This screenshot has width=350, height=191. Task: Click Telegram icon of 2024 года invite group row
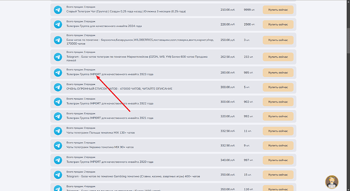(58, 24)
